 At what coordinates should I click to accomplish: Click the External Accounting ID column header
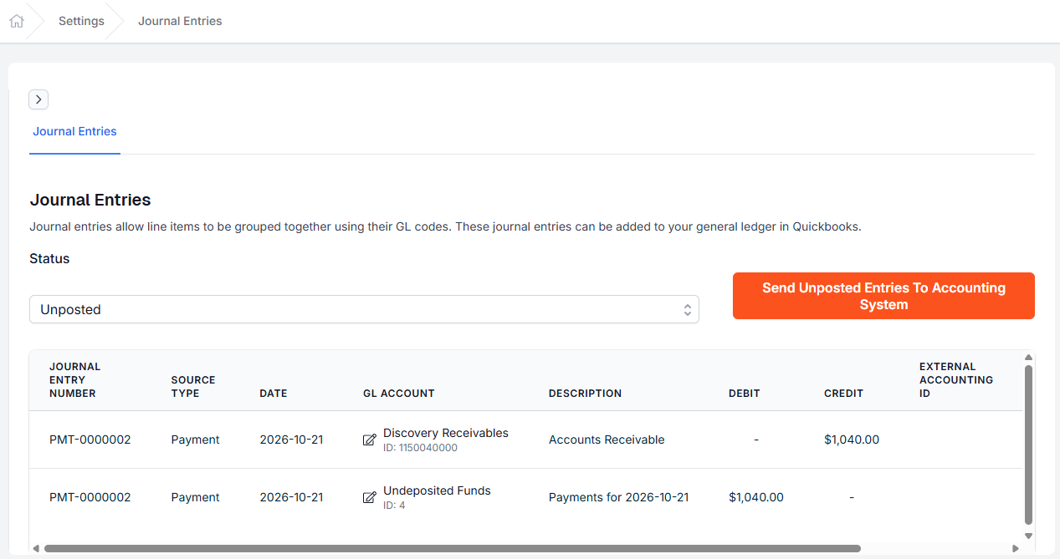coord(956,380)
